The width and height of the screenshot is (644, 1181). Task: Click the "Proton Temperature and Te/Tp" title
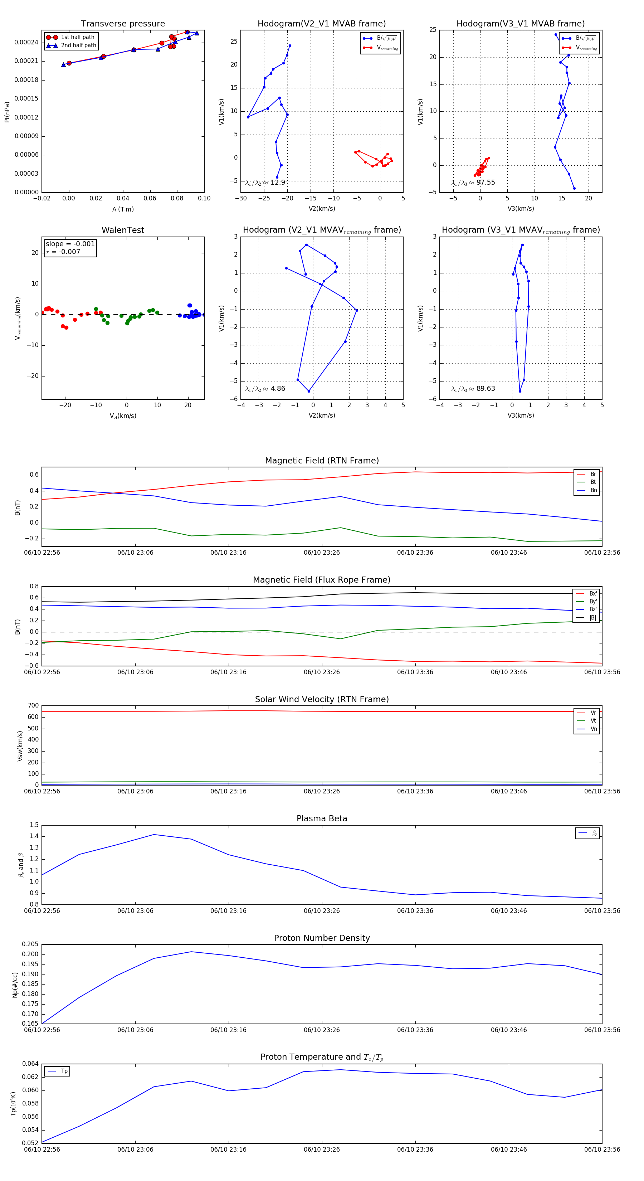[322, 1057]
